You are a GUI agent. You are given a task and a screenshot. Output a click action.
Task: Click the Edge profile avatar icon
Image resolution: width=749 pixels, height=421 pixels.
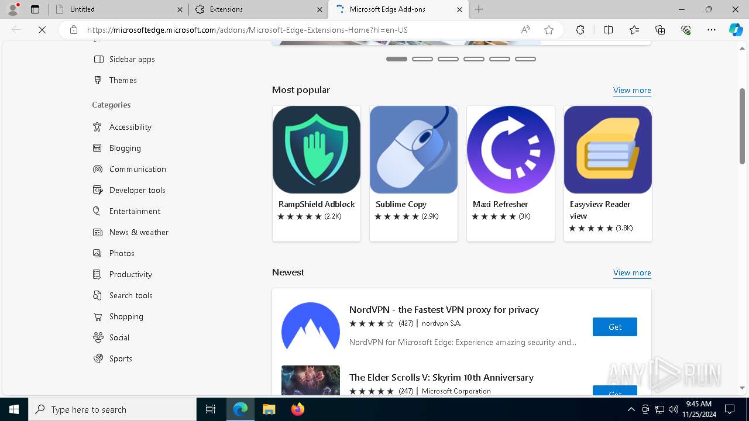point(13,9)
